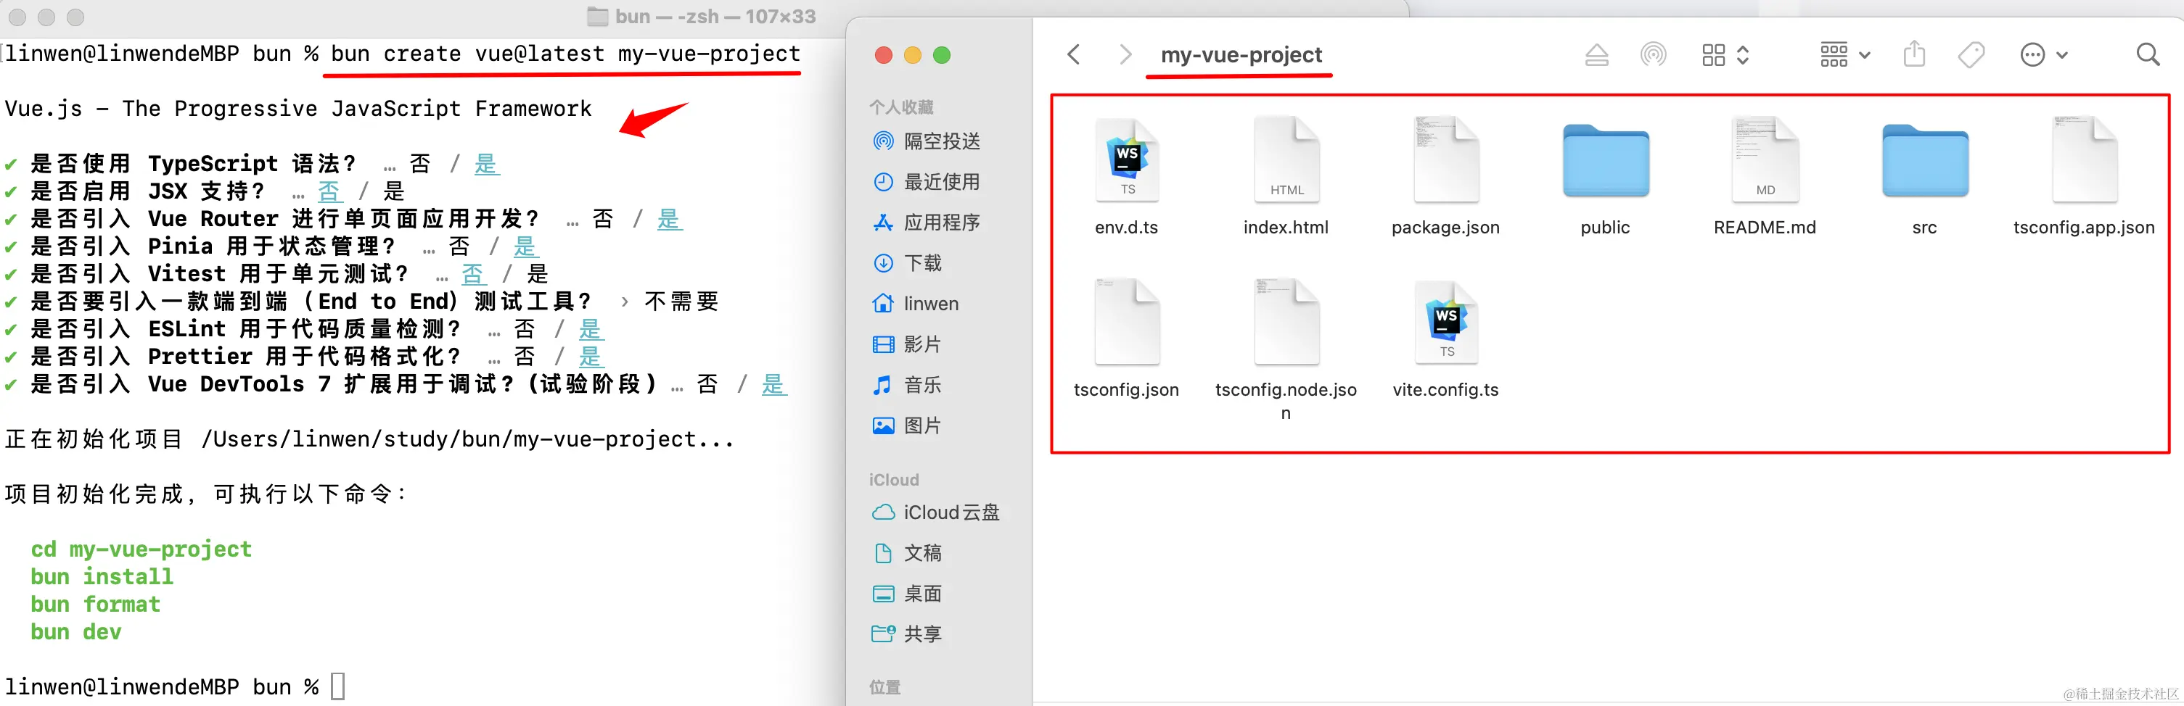Click the my-vue-project window title

[1241, 55]
